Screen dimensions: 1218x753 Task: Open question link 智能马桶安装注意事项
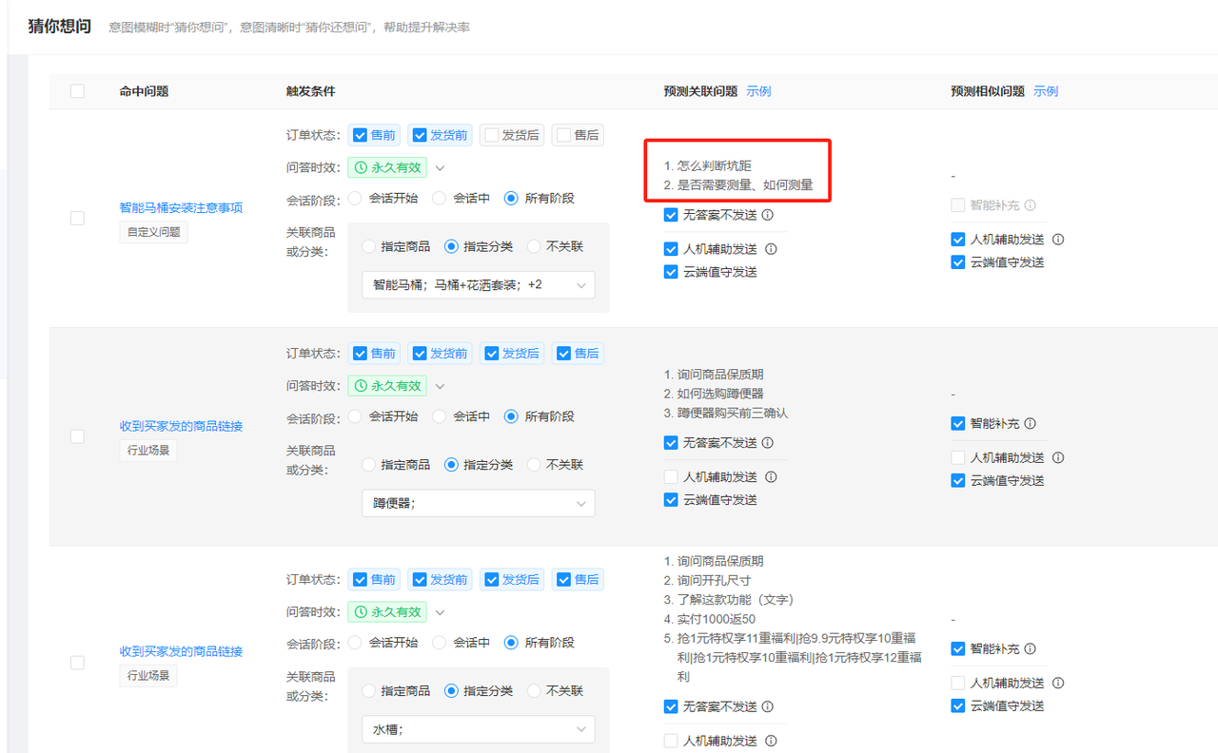point(181,207)
